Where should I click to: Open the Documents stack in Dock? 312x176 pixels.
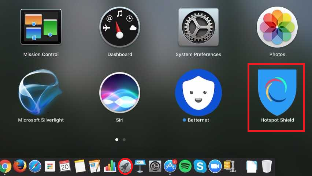pos(252,166)
